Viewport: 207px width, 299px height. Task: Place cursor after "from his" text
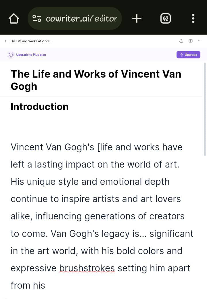(x=45, y=286)
